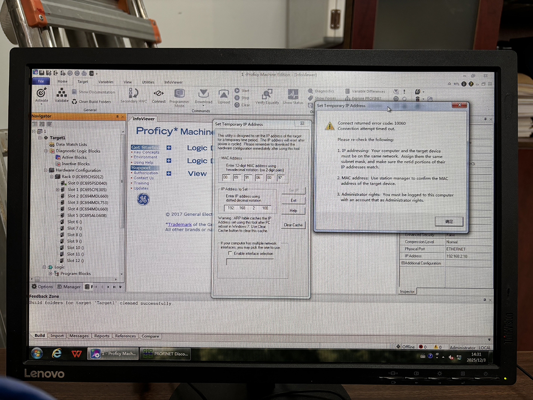
Task: Select Slot 5 (IC695ALG608) in Navigator
Action: (87, 216)
